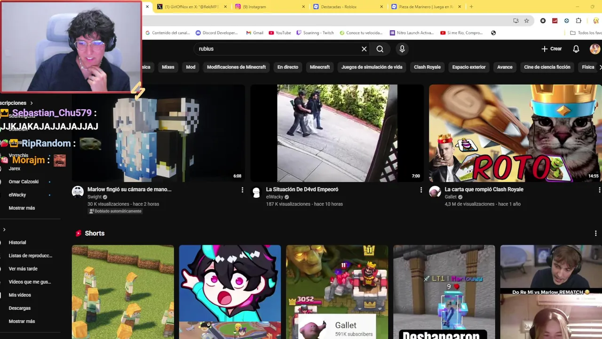Switch to Pieza de Marinero browser tab

point(426,7)
